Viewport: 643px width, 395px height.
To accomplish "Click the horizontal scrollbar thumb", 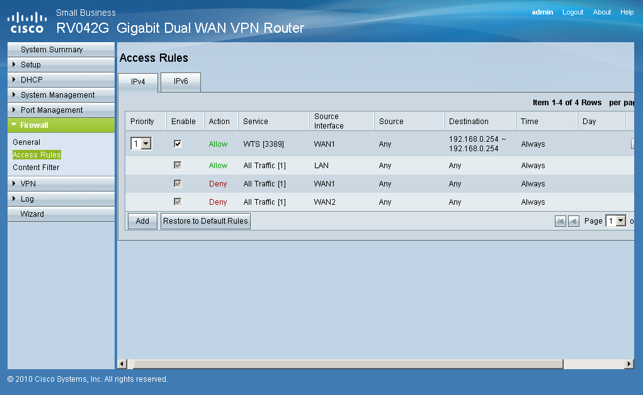I will [348, 364].
